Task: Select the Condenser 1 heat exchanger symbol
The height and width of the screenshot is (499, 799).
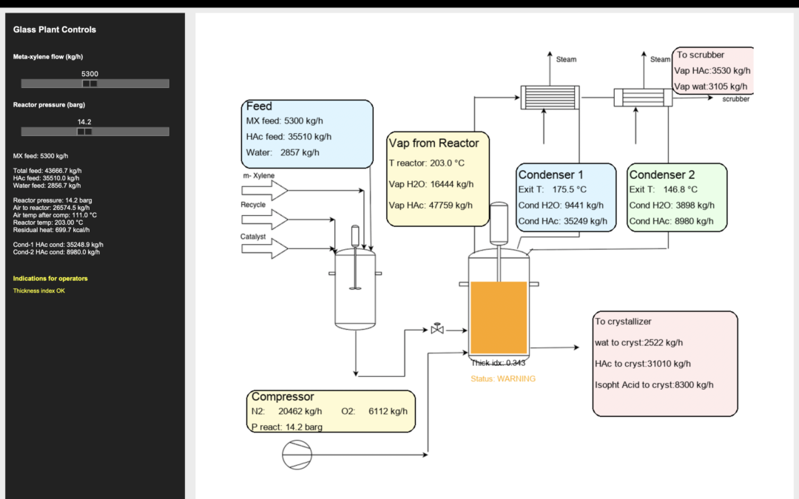Action: [550, 98]
